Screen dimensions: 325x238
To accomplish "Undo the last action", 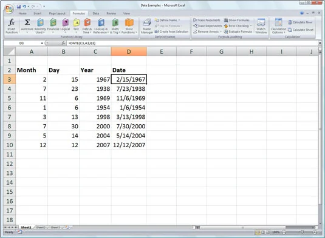I will [24, 7].
